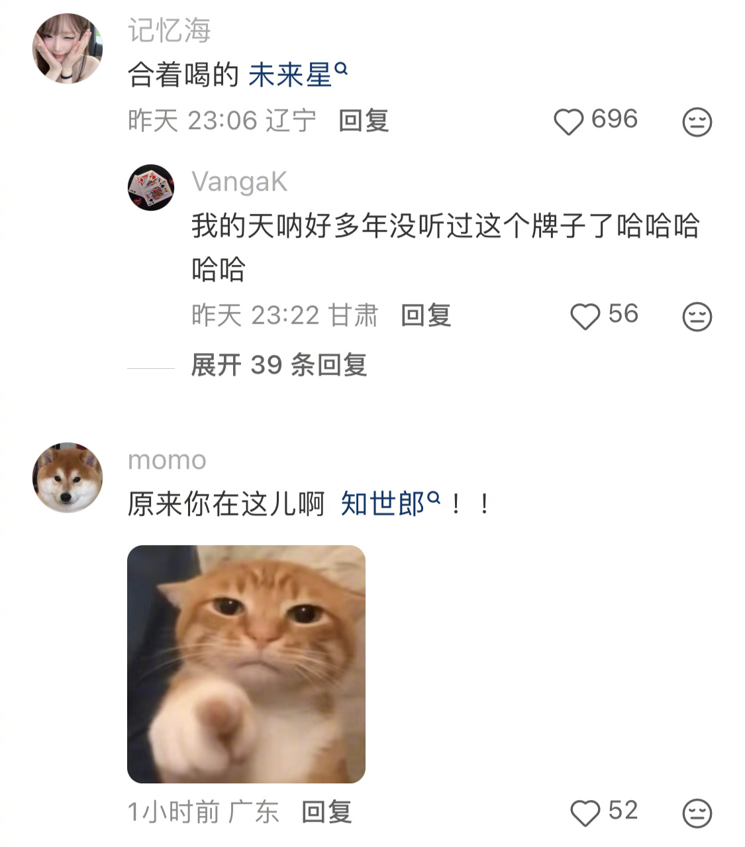Reply to VangaK's comment
The width and height of the screenshot is (745, 847).
426,315
